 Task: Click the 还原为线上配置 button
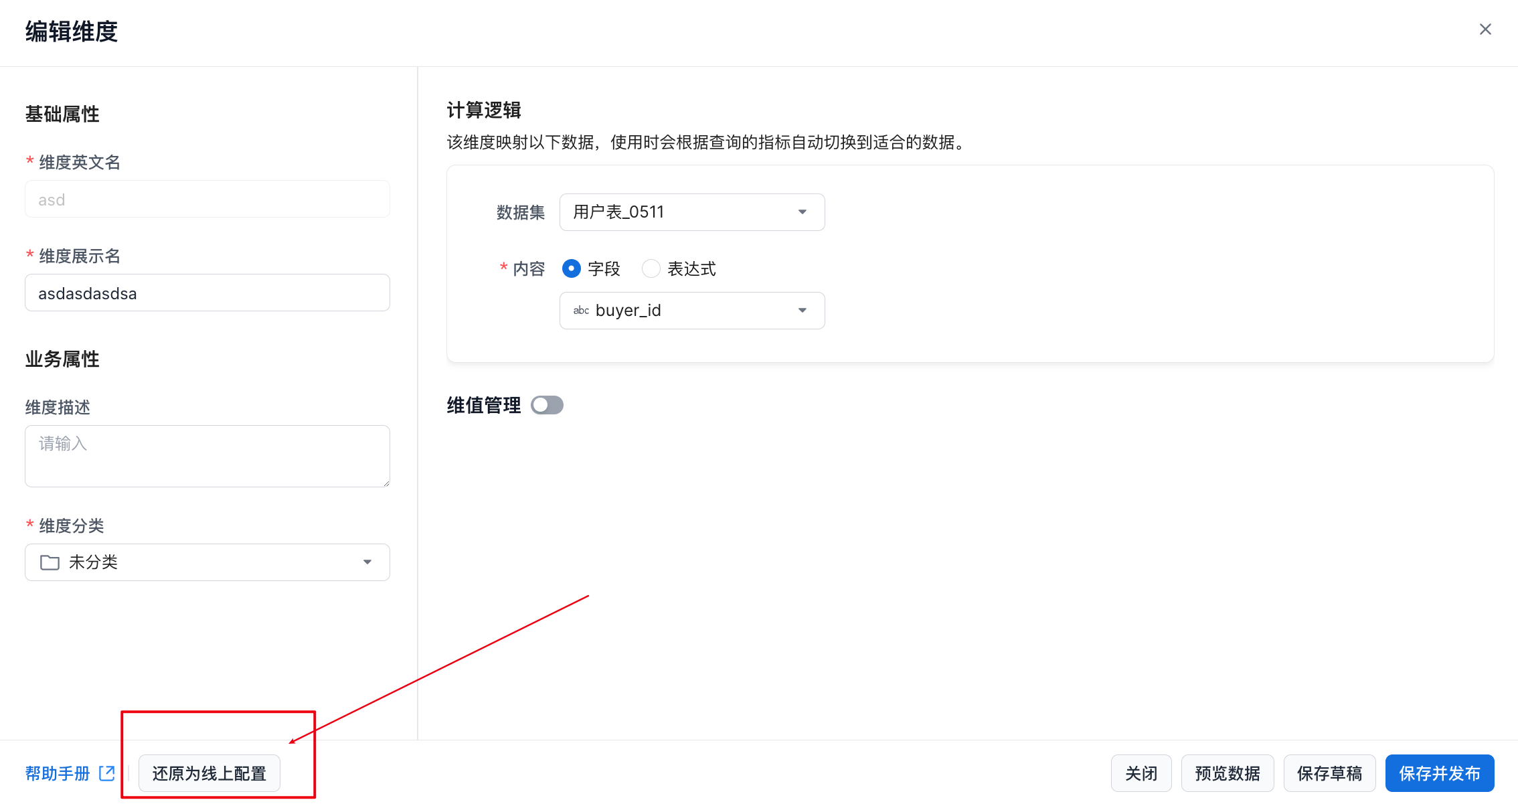[209, 773]
